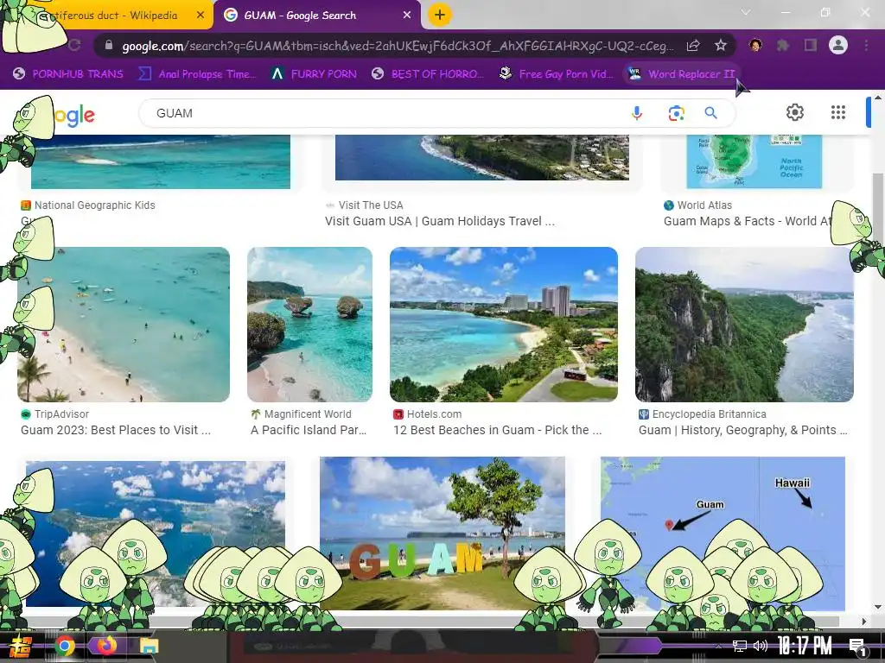Click 'Guam Maps & Facts' link
The image size is (885, 663).
(x=748, y=221)
